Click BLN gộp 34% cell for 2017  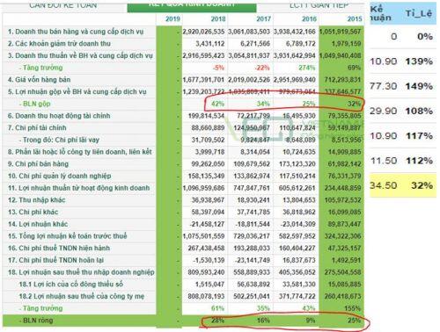click(263, 104)
